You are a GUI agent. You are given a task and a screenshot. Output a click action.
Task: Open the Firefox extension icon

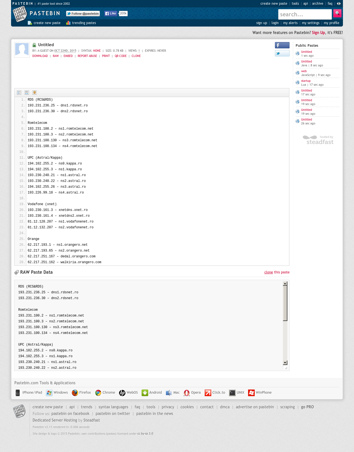pos(75,393)
